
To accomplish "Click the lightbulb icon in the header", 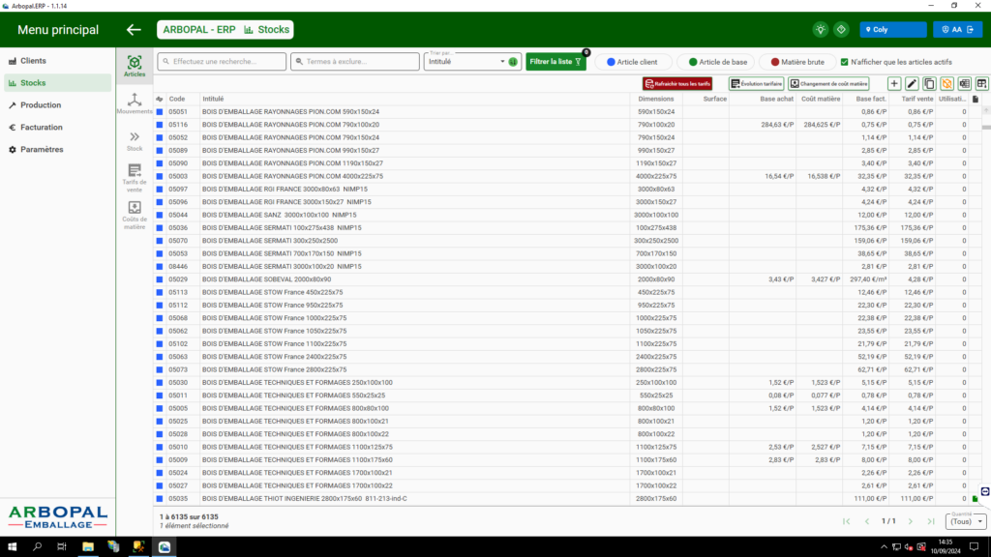I will [x=821, y=30].
